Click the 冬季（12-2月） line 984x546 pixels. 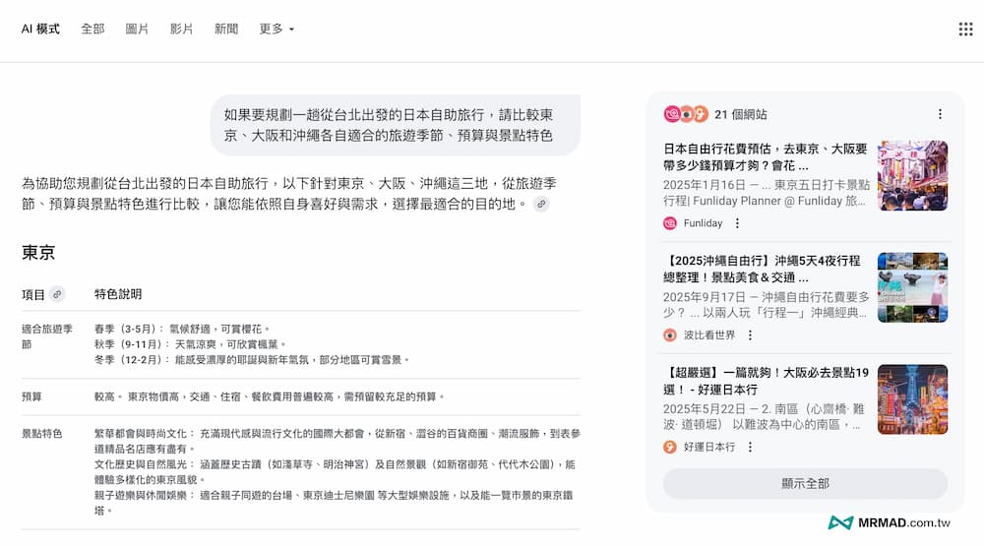pyautogui.click(x=252, y=360)
